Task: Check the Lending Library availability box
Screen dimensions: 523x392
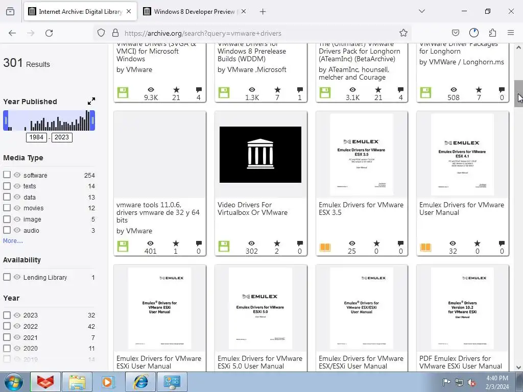Action: [7, 277]
